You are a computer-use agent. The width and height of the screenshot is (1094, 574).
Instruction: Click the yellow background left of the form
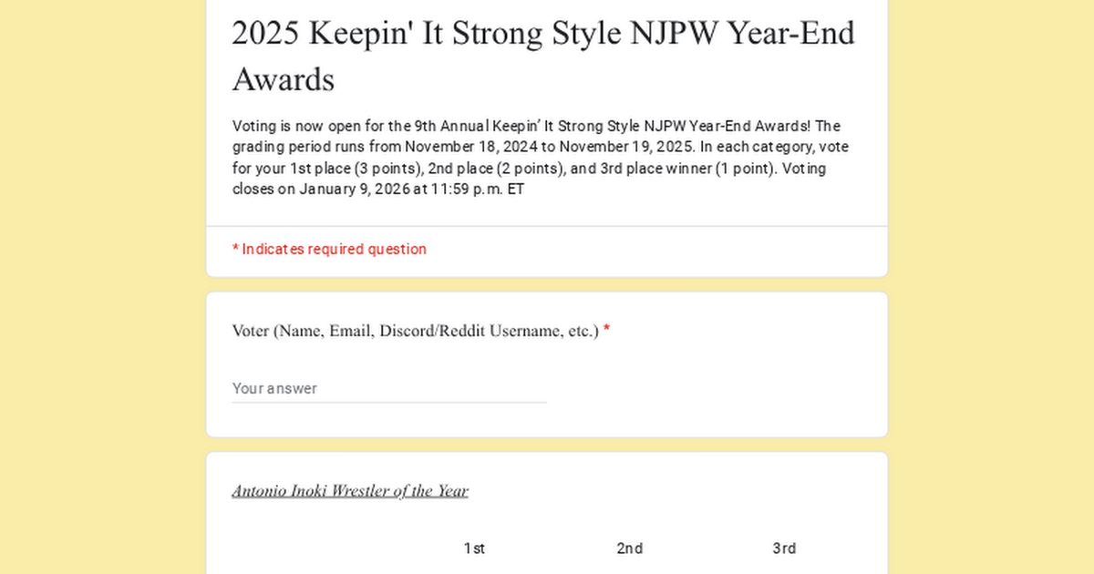click(100, 287)
